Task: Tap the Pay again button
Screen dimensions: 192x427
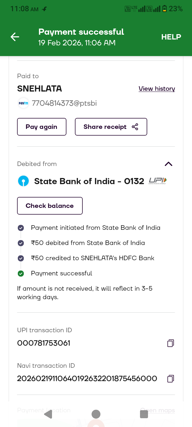Action: tap(42, 127)
